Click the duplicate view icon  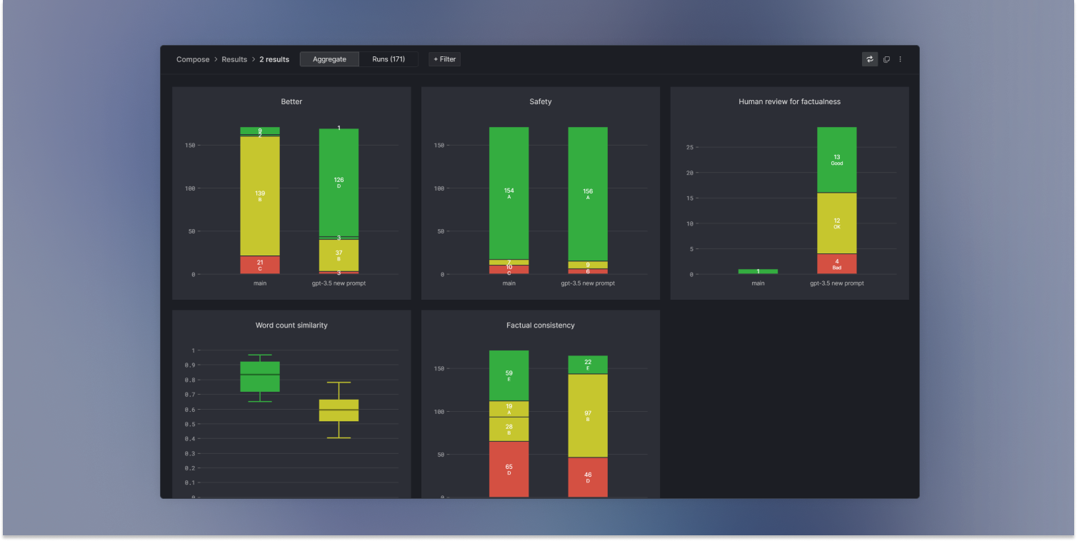pyautogui.click(x=886, y=59)
